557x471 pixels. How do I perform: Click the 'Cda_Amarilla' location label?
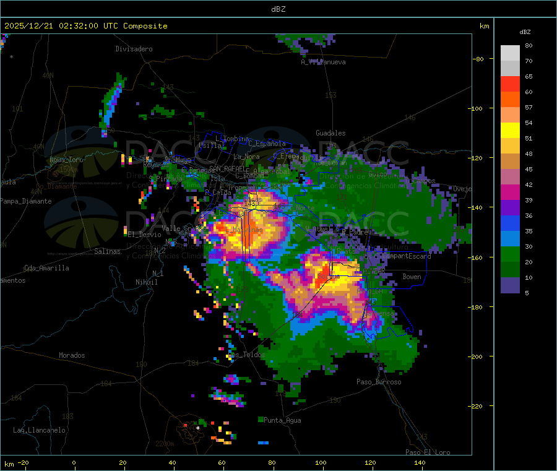(46, 268)
